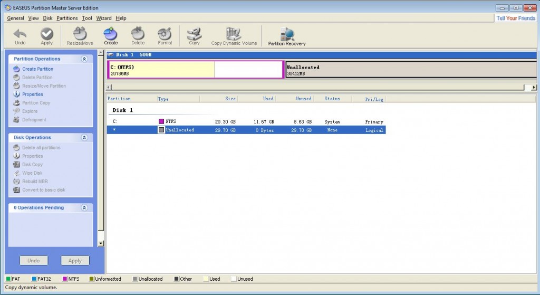Collapse the 0 Operations Pending panel
Image resolution: width=540 pixels, height=295 pixels.
point(84,208)
